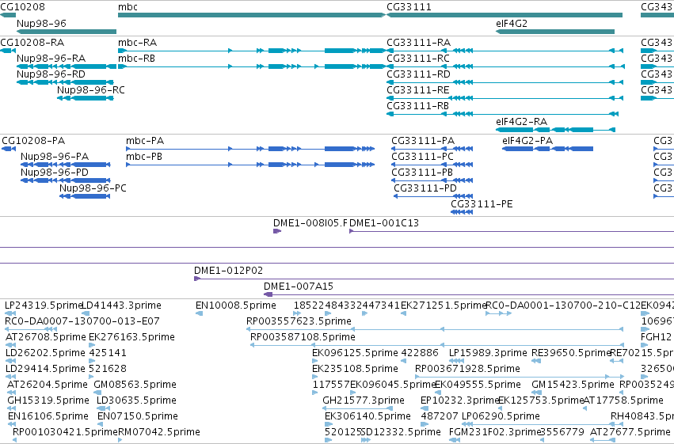Click EST EK306140.5prime

329,424
